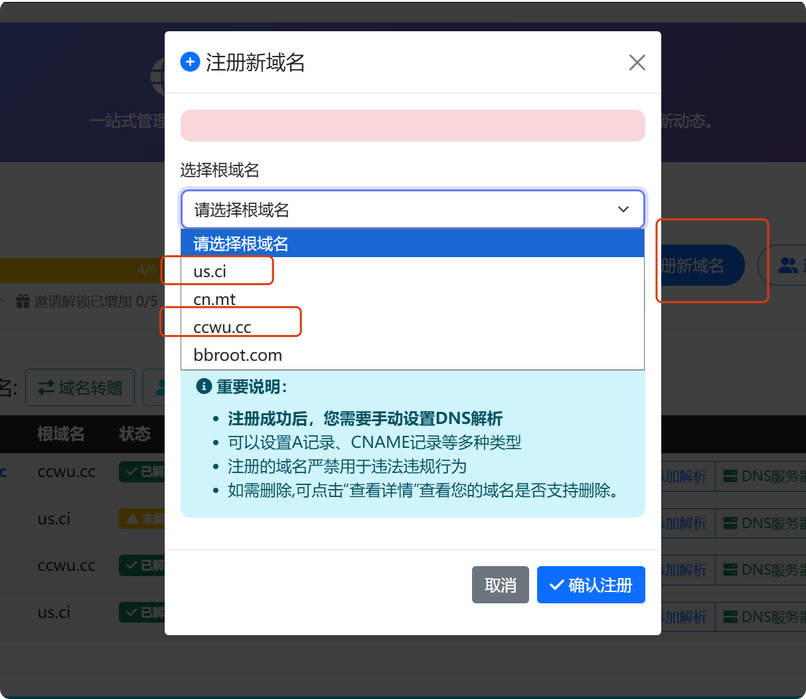
Task: Click DNS服务器 server icon in last table row
Action: [x=730, y=617]
